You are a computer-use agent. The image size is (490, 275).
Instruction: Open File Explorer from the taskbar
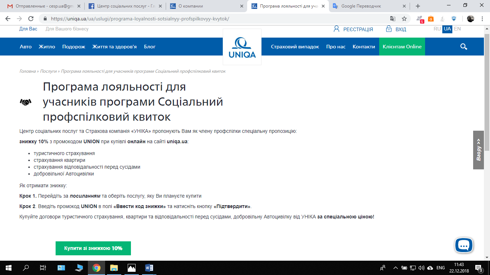114,268
